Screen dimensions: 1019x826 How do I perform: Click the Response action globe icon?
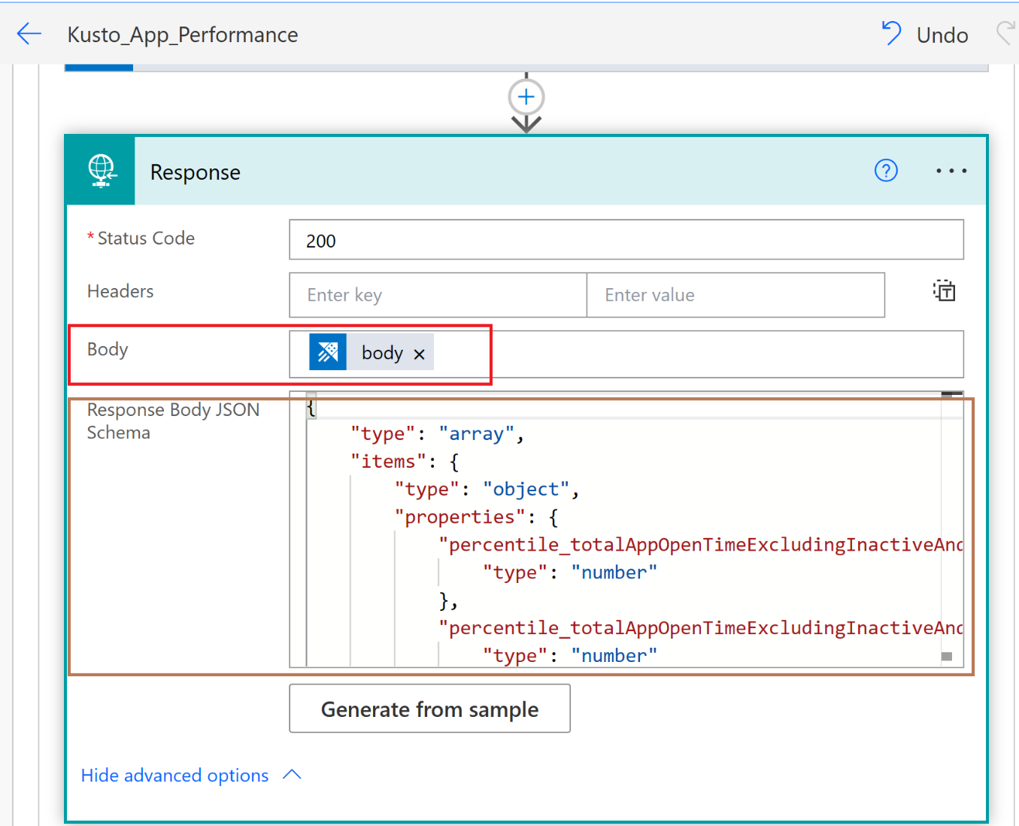101,171
